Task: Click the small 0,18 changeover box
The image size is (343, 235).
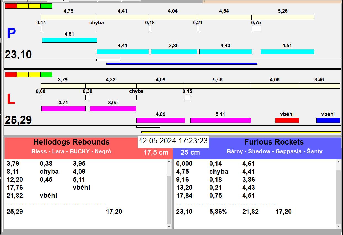Action: click(x=150, y=29)
